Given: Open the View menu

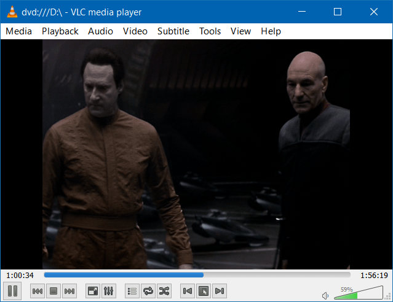Looking at the screenshot, I should click(x=240, y=31).
